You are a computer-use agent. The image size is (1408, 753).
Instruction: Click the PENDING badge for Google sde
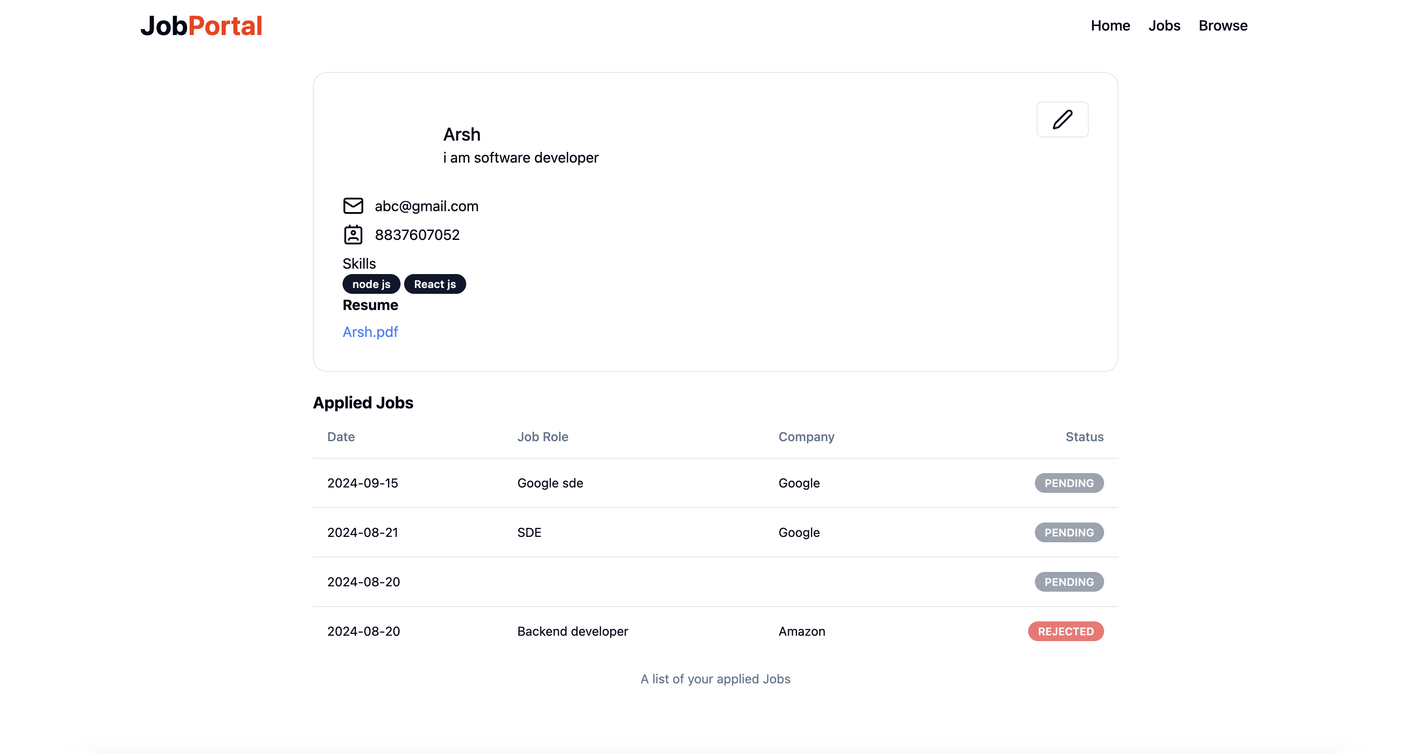(1069, 483)
